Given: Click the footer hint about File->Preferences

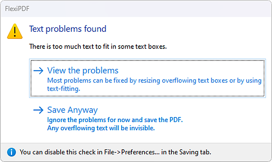Looking at the screenshot, I should coord(115,152).
